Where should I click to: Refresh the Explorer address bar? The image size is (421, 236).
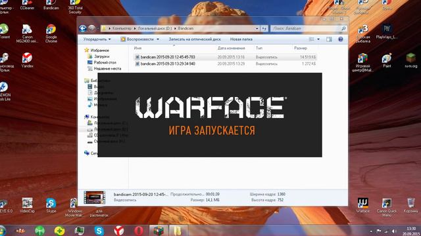tap(264, 28)
